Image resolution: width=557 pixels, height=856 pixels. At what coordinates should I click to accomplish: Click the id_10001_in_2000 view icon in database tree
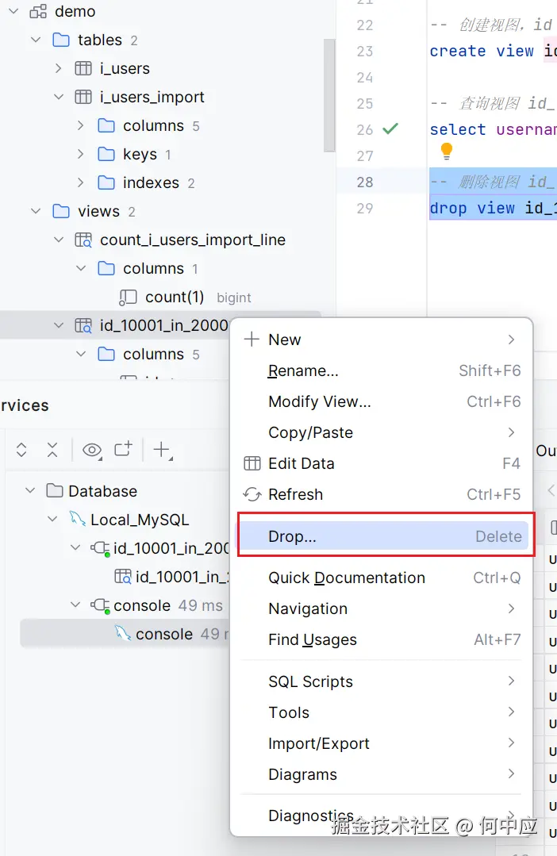pyautogui.click(x=83, y=325)
